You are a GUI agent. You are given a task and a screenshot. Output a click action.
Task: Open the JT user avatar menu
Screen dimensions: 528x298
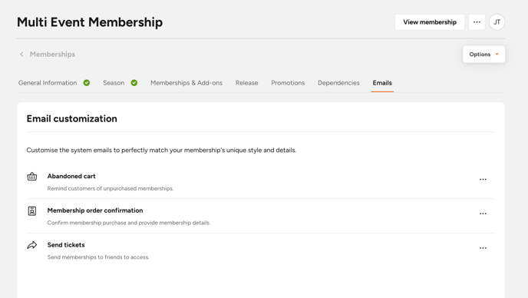(497, 22)
